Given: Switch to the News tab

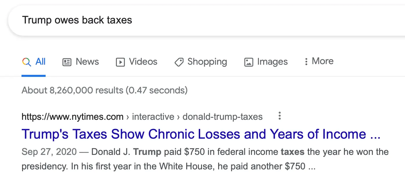Looking at the screenshot, I should [x=87, y=61].
